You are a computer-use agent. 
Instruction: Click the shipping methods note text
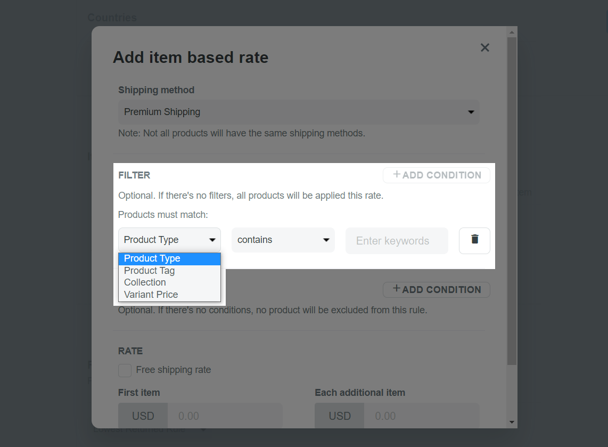point(242,133)
